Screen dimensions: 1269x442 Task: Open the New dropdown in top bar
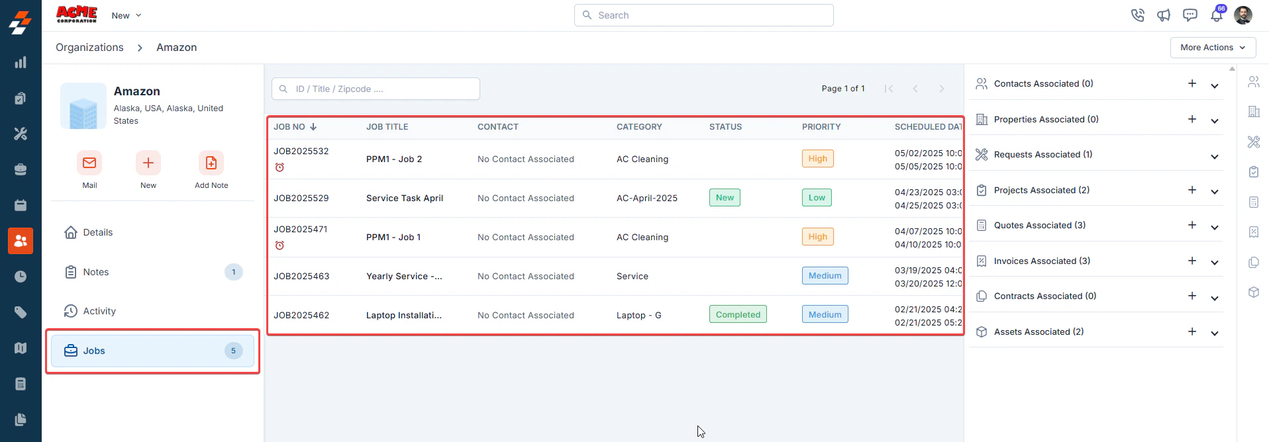pyautogui.click(x=127, y=15)
